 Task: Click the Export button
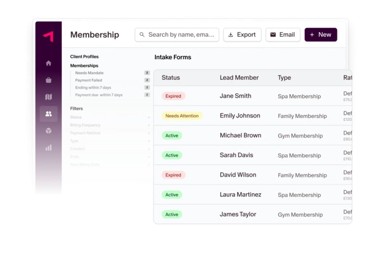tap(242, 35)
